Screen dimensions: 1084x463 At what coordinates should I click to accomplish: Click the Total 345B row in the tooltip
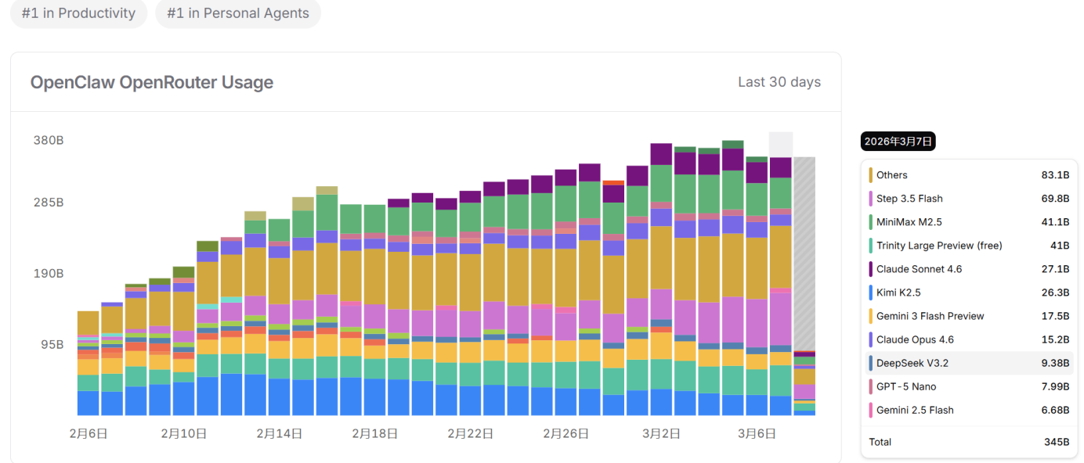click(968, 442)
